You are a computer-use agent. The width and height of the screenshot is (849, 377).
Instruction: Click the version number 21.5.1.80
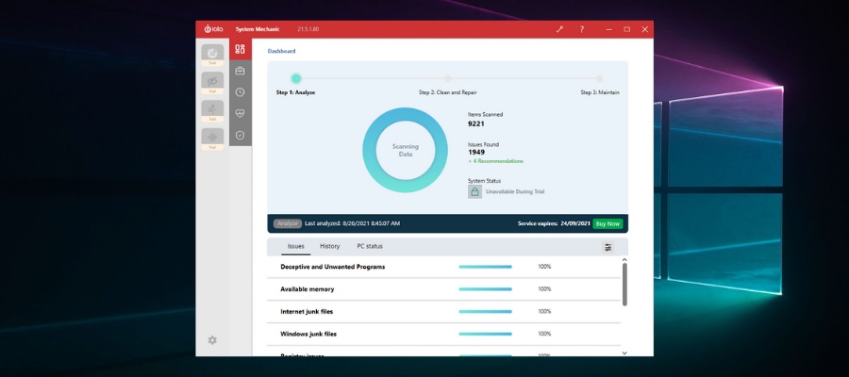(x=308, y=29)
